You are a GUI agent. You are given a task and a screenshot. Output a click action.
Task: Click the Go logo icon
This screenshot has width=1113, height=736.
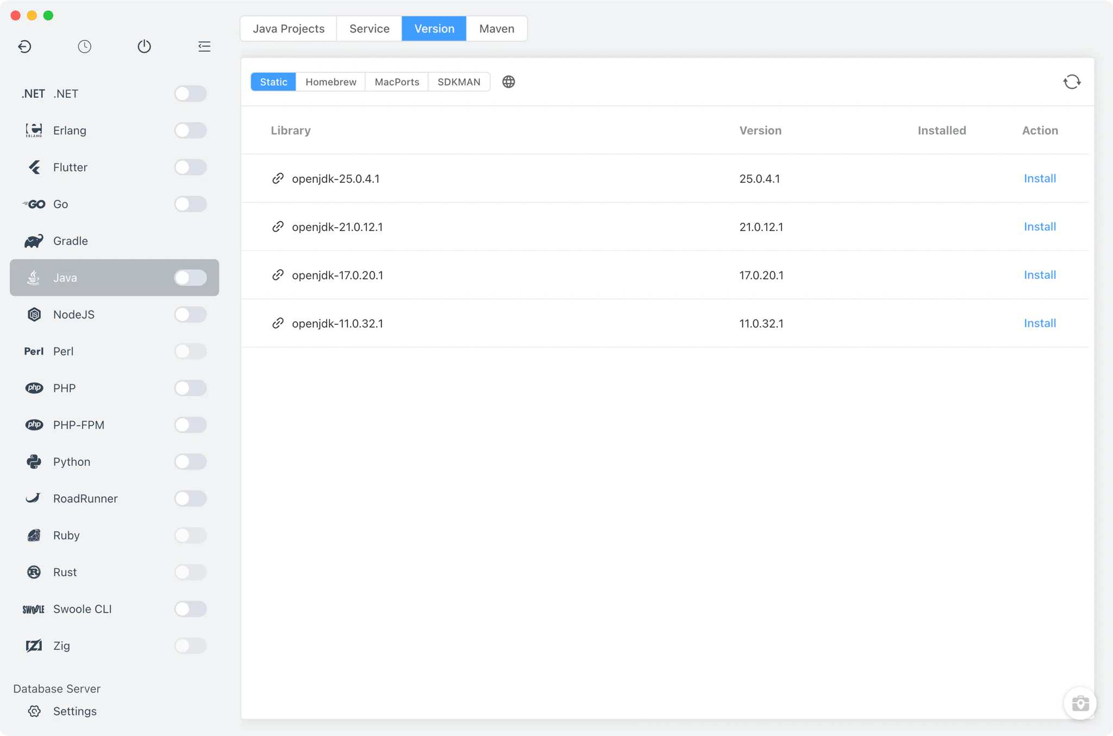point(34,204)
